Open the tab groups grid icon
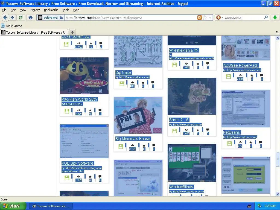The image size is (280, 210). [277, 32]
